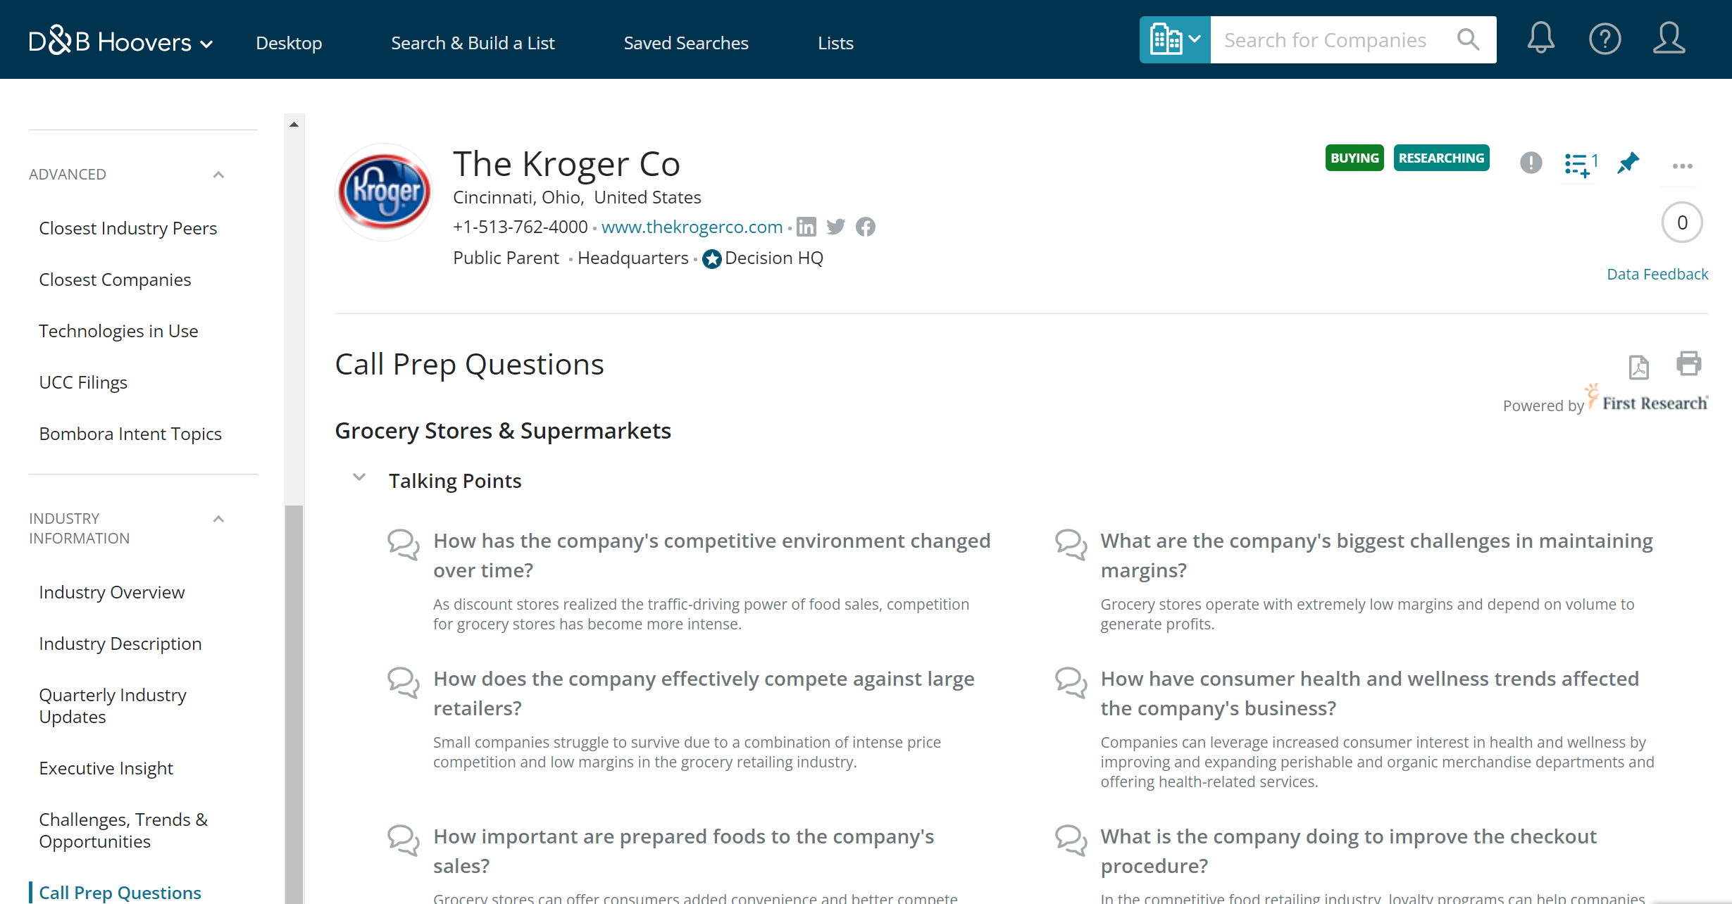Print the Call Prep Questions page
The width and height of the screenshot is (1732, 904).
(1688, 364)
